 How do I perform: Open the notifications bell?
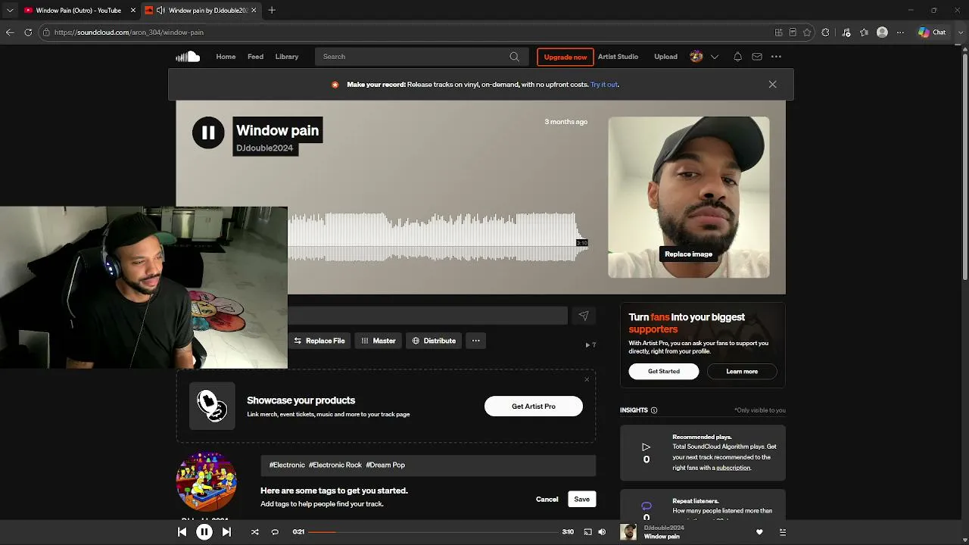(x=737, y=57)
